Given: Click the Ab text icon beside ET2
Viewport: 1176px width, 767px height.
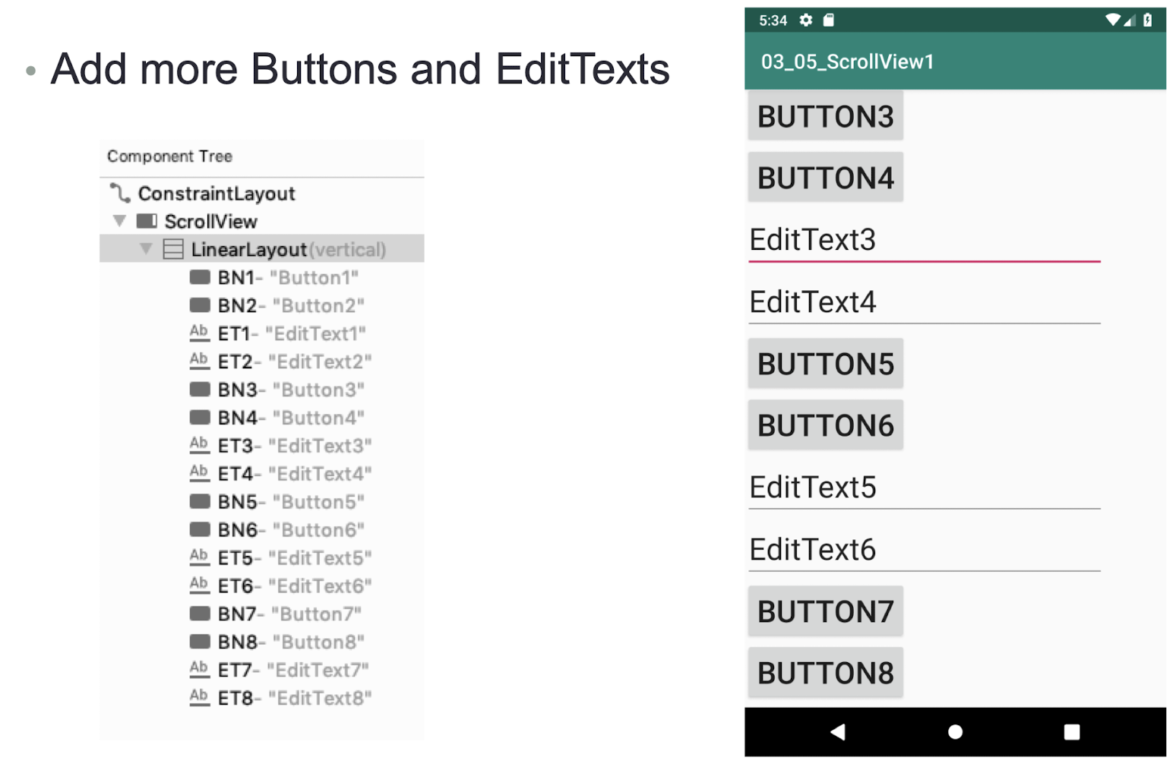Looking at the screenshot, I should (199, 361).
